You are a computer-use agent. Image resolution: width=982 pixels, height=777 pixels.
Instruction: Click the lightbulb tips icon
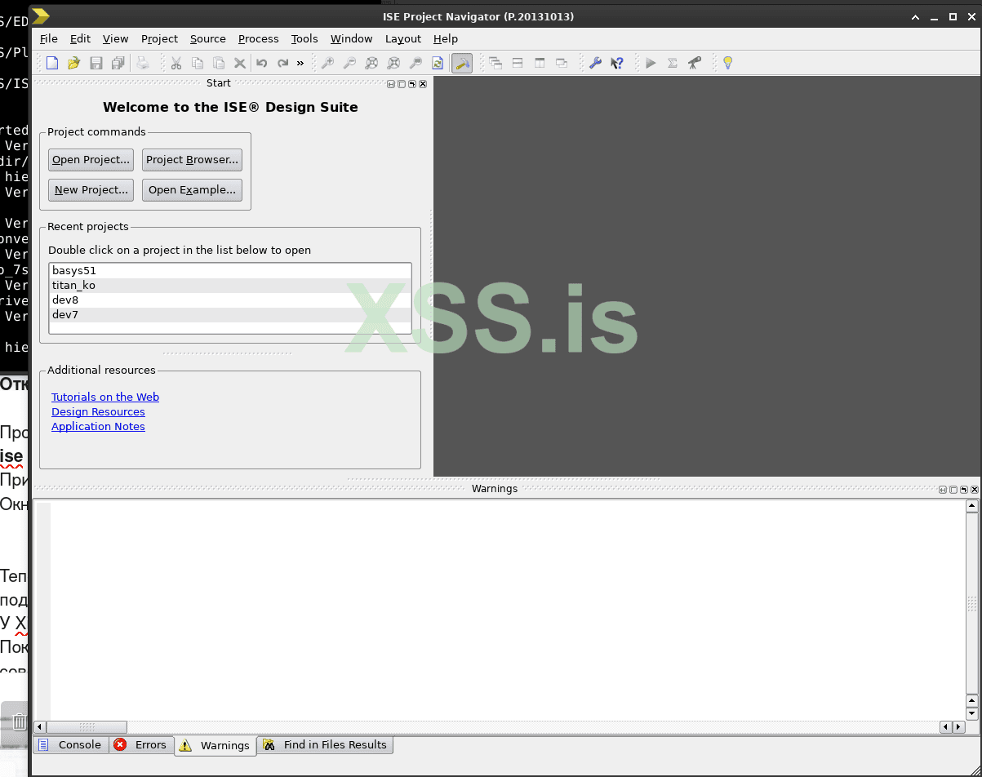pyautogui.click(x=727, y=63)
